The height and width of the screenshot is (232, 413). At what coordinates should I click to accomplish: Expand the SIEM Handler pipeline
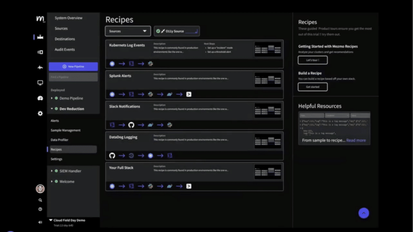click(x=52, y=171)
